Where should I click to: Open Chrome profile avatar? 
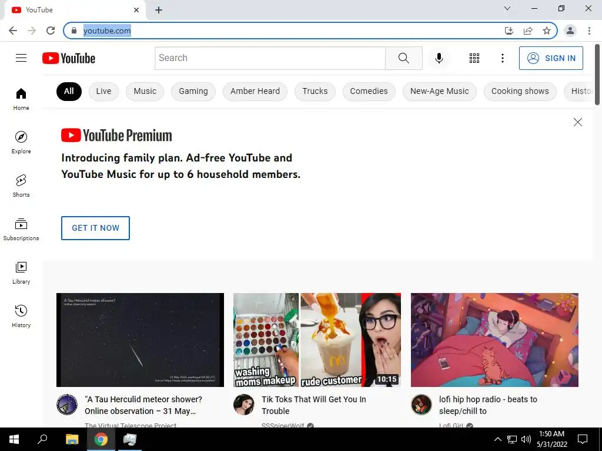pos(570,31)
